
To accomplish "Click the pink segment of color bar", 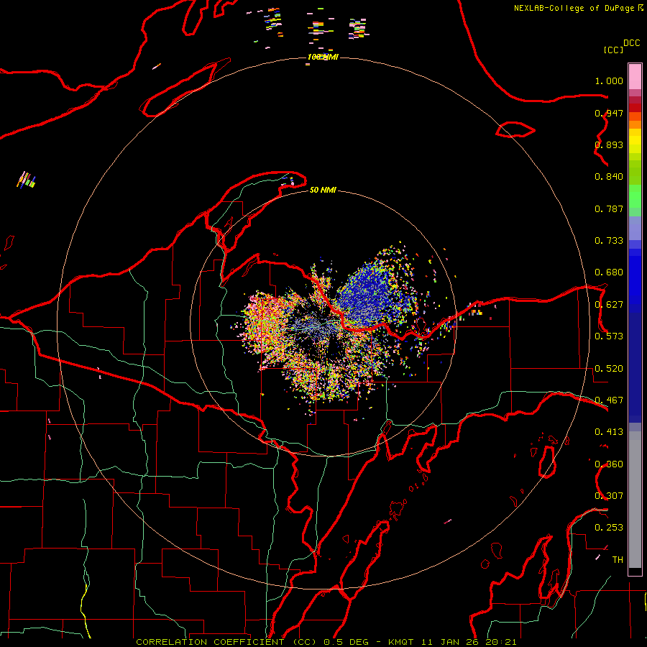I will pos(635,77).
